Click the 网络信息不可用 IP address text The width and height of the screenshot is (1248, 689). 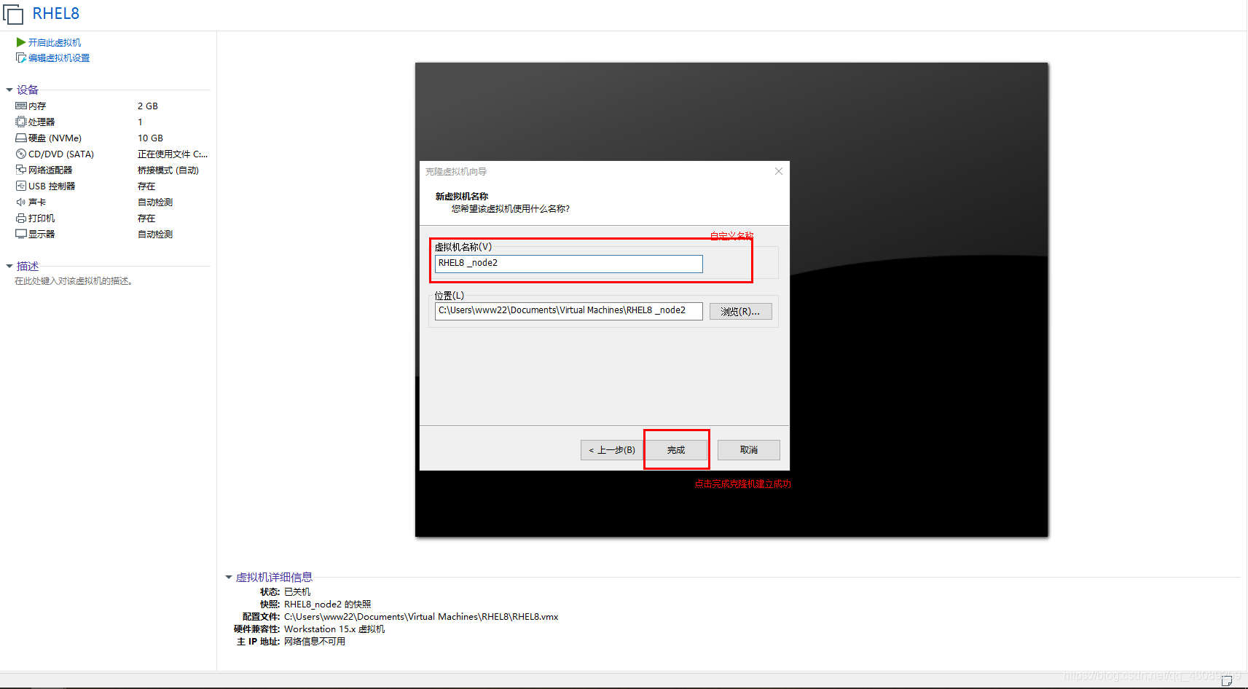(x=315, y=641)
